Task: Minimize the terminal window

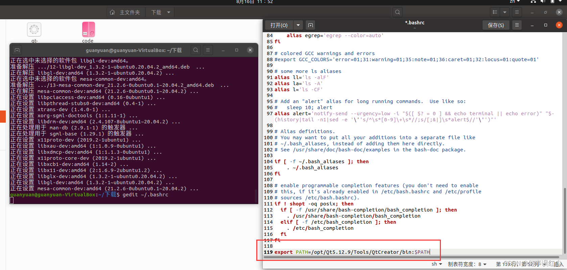Action: pos(223,50)
